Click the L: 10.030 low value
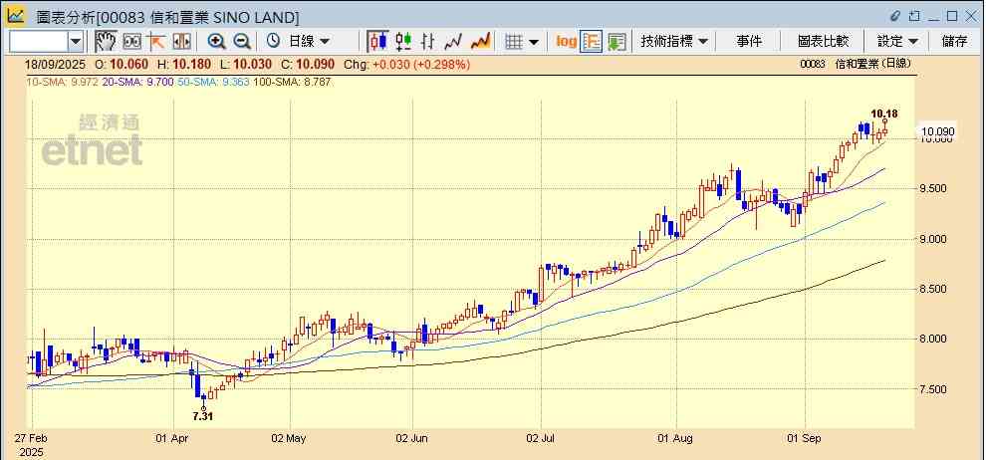986x460 pixels. [247, 64]
